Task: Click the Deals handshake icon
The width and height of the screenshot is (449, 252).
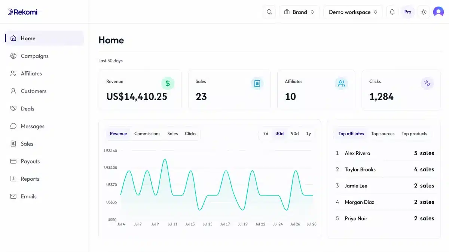Action: pos(13,109)
